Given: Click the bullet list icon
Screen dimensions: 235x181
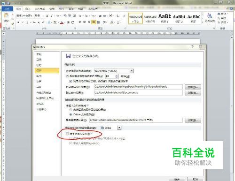Looking at the screenshot, I should [x=80, y=16].
